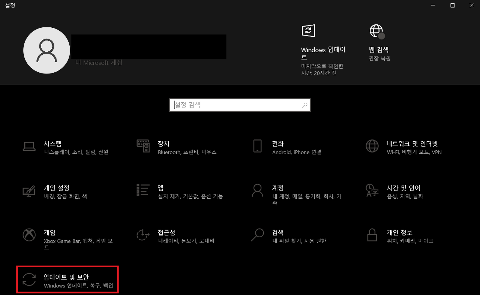Open the 게임 Xbox icon

coord(29,235)
